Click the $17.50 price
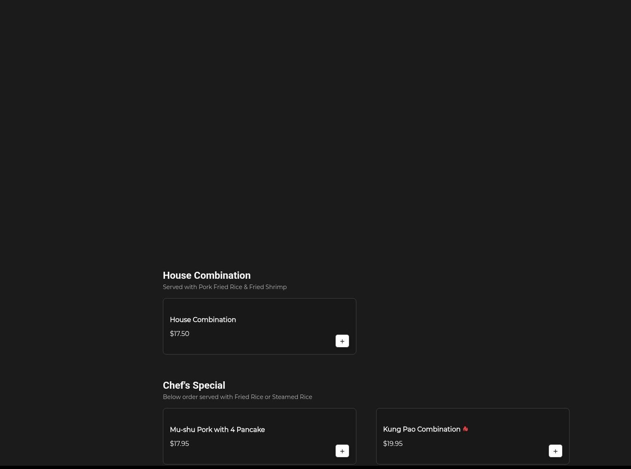The image size is (631, 469). click(x=179, y=334)
